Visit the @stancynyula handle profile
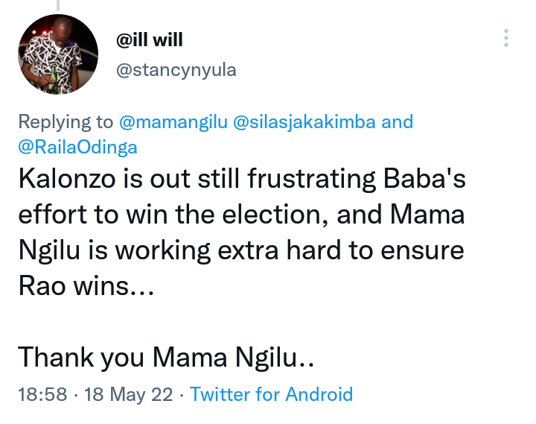Screen dimensions: 536x424 click(x=176, y=70)
